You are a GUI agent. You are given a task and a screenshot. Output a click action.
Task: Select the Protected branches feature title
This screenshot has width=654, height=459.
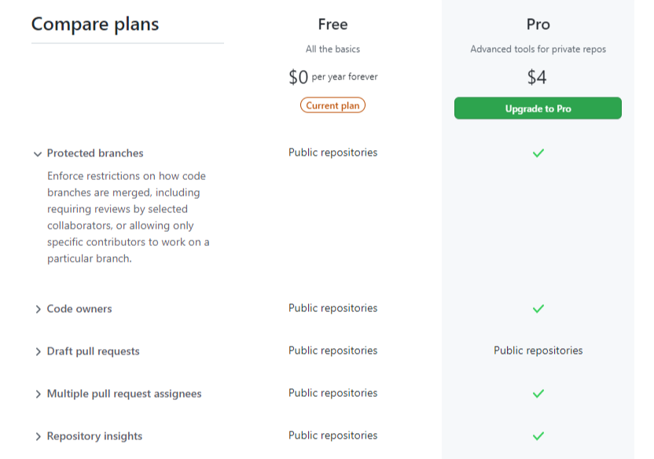[95, 153]
